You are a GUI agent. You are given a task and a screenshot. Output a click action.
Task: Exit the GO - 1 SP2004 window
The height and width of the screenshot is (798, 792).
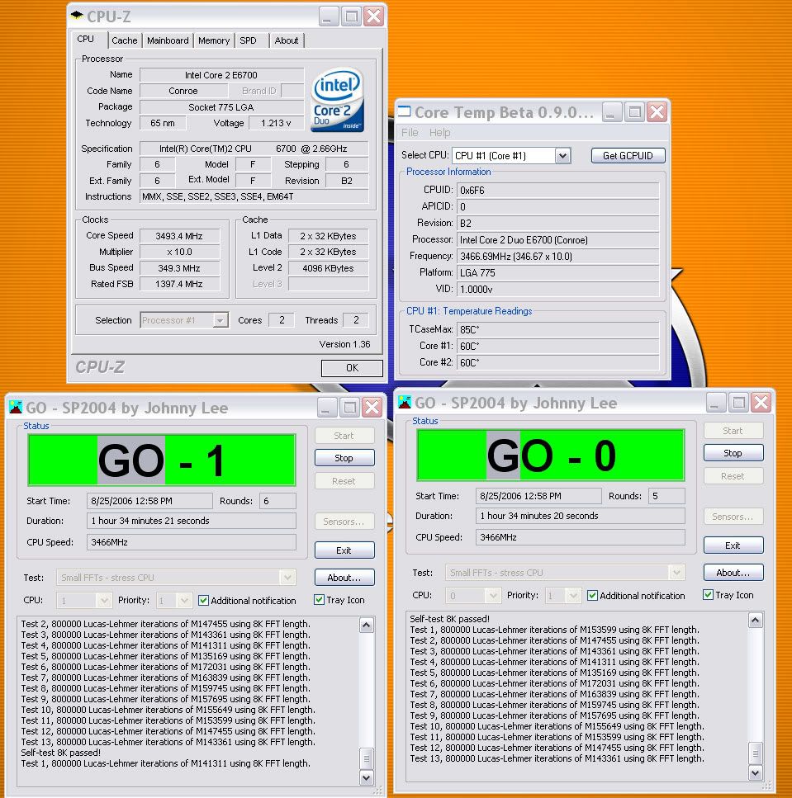coord(344,550)
